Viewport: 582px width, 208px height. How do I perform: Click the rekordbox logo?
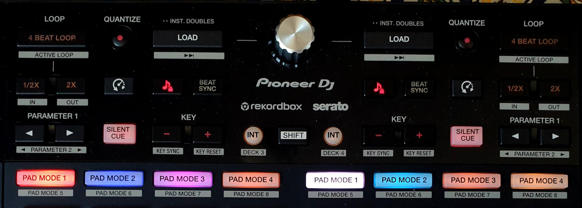point(271,107)
